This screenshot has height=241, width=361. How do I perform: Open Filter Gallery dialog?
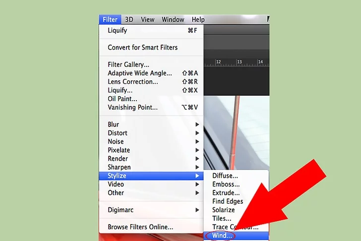point(128,64)
